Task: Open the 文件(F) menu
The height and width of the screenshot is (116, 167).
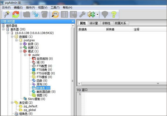Action: pos(6,7)
